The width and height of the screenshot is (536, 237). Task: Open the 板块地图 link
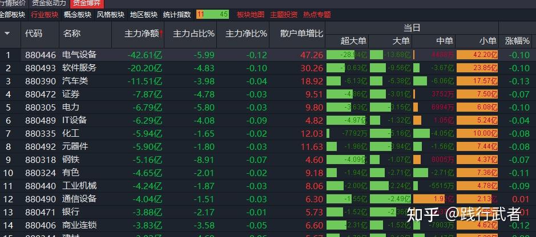tap(251, 15)
